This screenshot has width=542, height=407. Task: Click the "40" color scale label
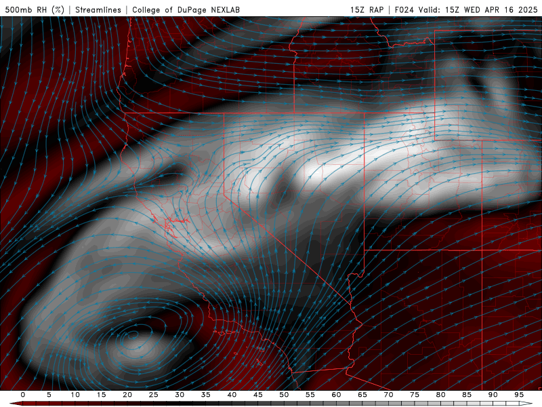point(232,395)
